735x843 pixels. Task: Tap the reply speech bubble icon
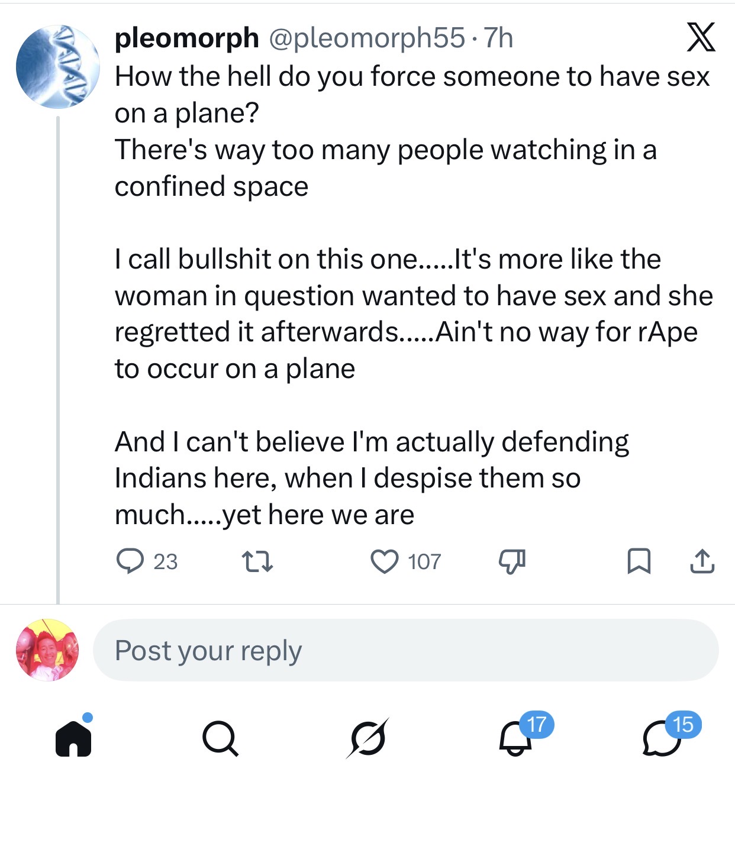[x=130, y=561]
